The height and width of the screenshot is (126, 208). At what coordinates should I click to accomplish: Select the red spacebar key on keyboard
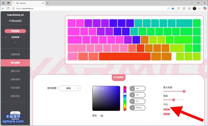pyautogui.click(x=125, y=57)
